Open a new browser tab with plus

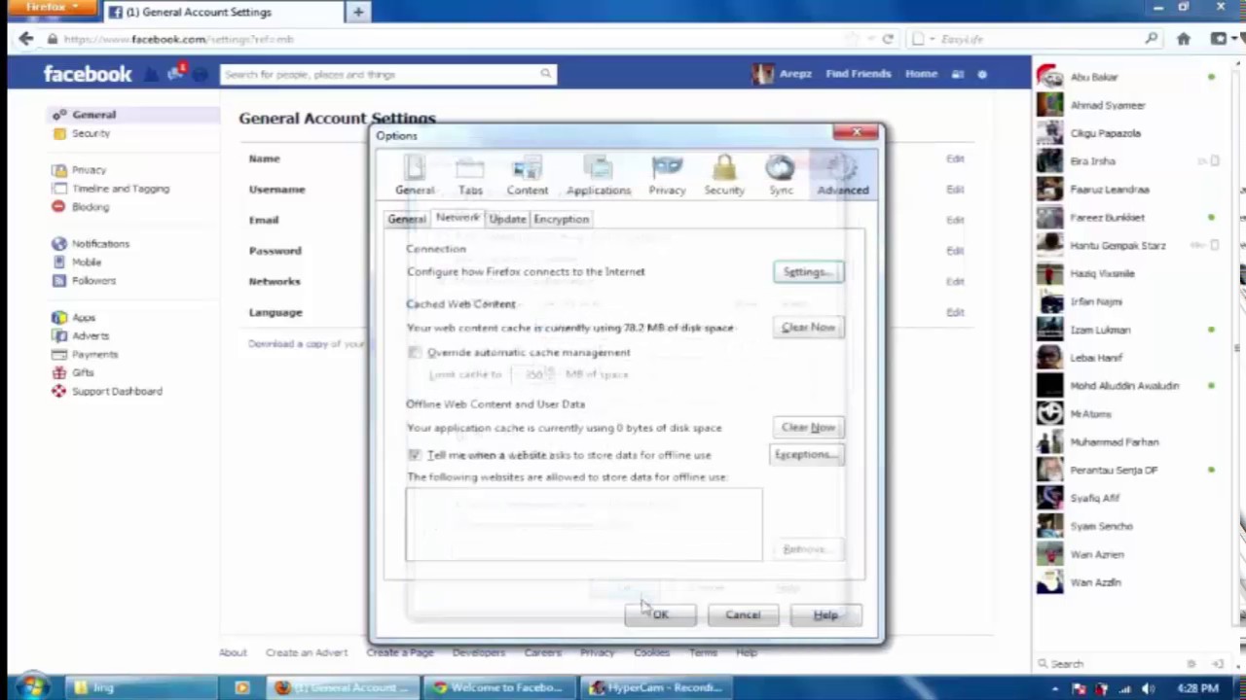pos(358,12)
